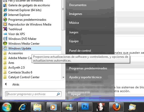Open Windows Media Center icon
This screenshot has height=112, width=144.
tap(5, 43)
